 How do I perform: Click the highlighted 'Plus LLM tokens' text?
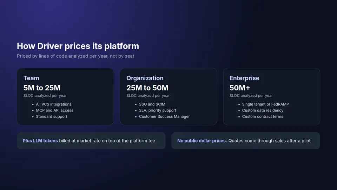click(x=40, y=141)
